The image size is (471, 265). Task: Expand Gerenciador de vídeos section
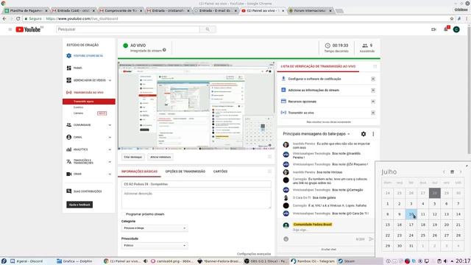click(110, 80)
